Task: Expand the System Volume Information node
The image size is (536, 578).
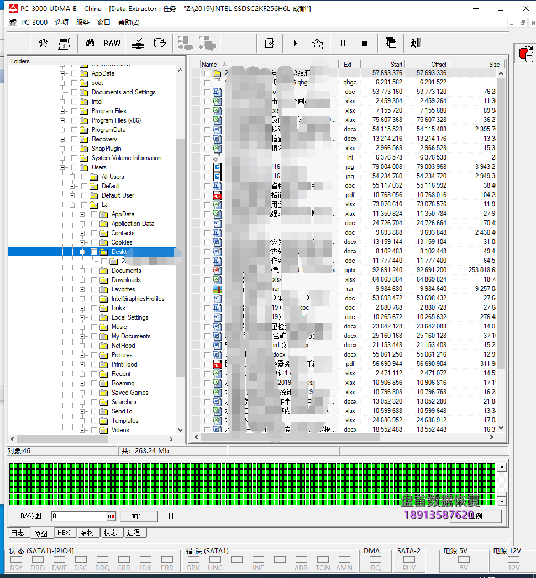Action: 62,158
